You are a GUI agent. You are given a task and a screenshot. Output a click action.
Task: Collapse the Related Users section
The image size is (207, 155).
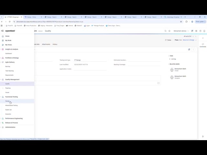coord(169,64)
